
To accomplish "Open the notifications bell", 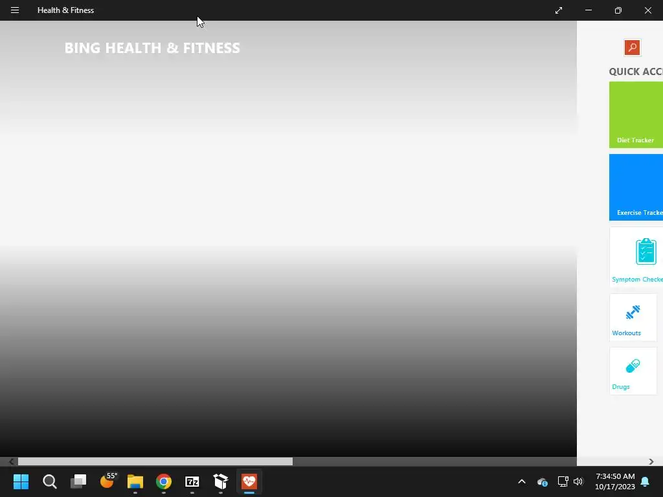I will click(645, 481).
